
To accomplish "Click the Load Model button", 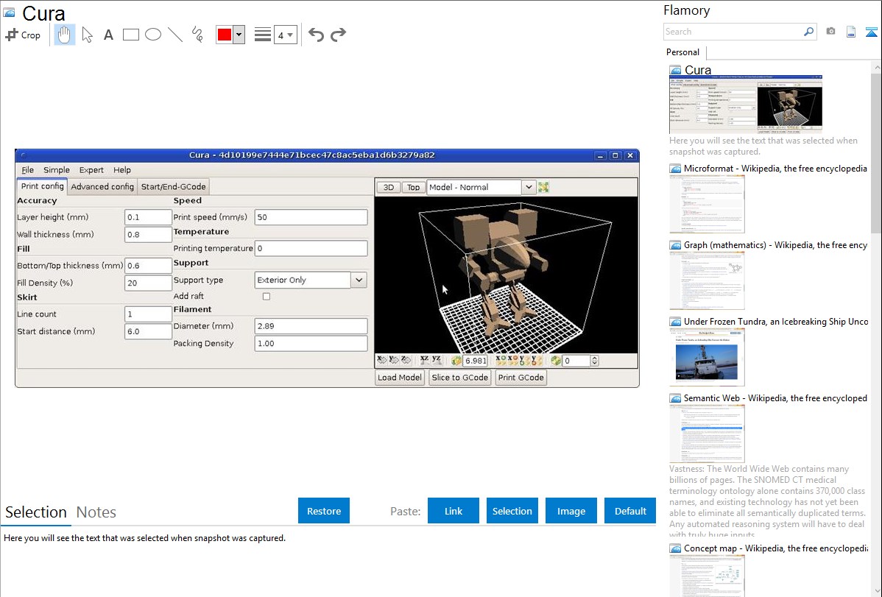I will point(399,378).
